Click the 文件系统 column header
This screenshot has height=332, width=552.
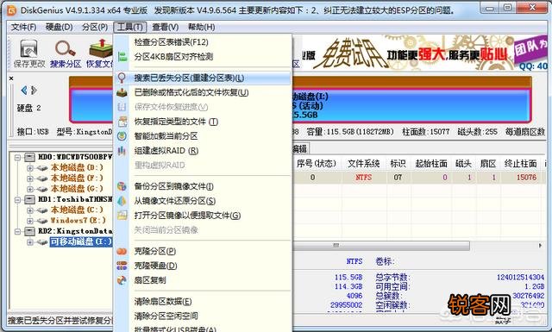tap(363, 164)
